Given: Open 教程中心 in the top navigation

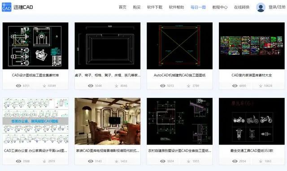Looking at the screenshot, I should [220, 7].
